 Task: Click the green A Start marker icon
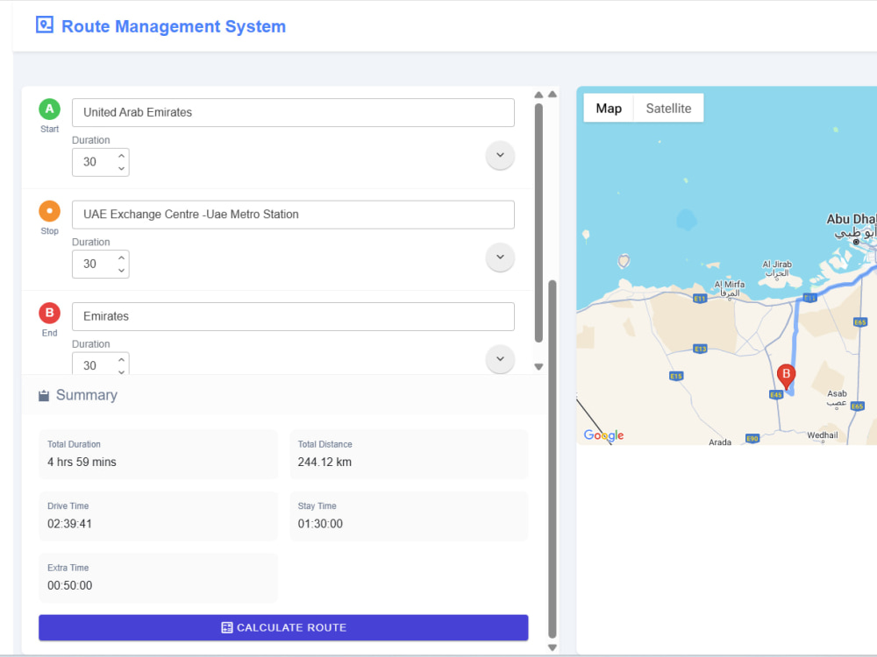(49, 109)
